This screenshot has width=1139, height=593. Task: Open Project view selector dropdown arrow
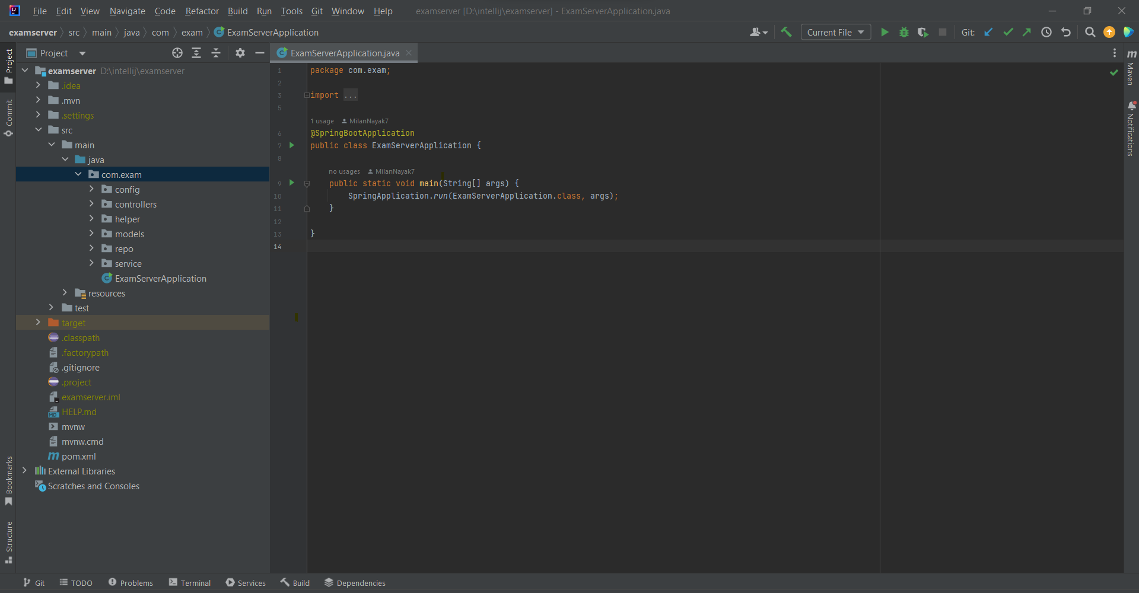pos(82,53)
